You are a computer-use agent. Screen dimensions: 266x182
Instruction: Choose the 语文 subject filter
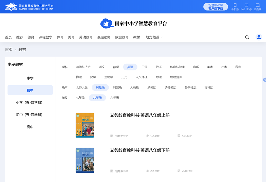point(102,67)
